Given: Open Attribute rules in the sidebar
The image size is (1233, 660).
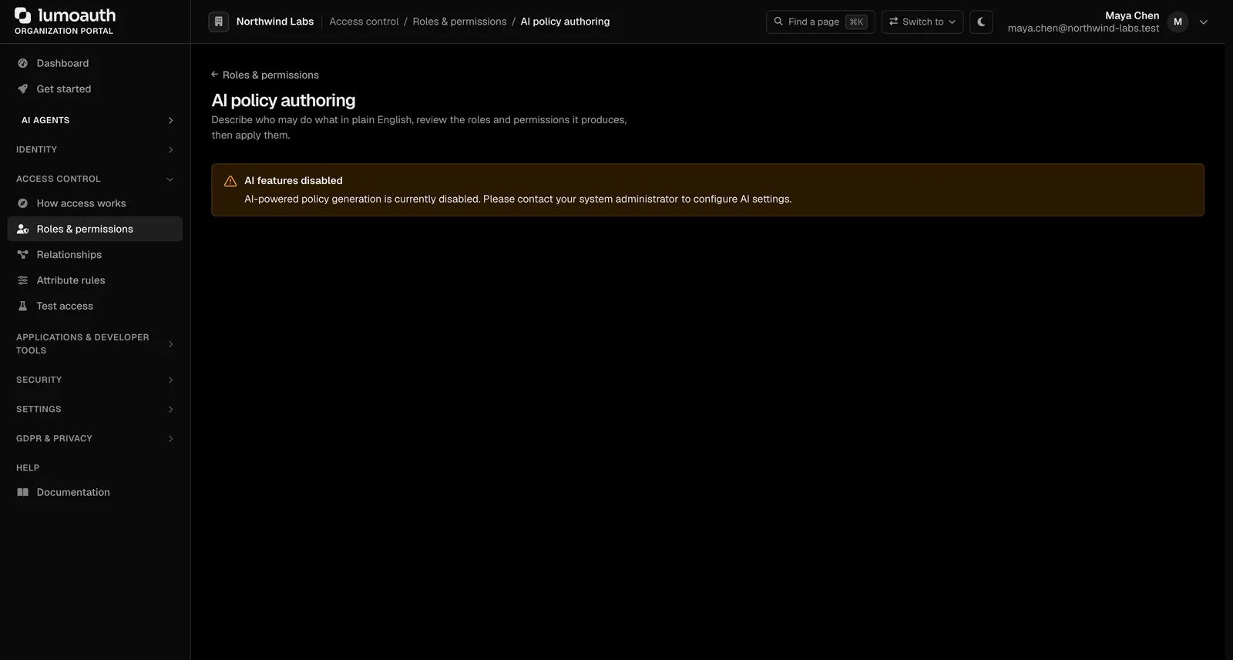Looking at the screenshot, I should (x=95, y=280).
